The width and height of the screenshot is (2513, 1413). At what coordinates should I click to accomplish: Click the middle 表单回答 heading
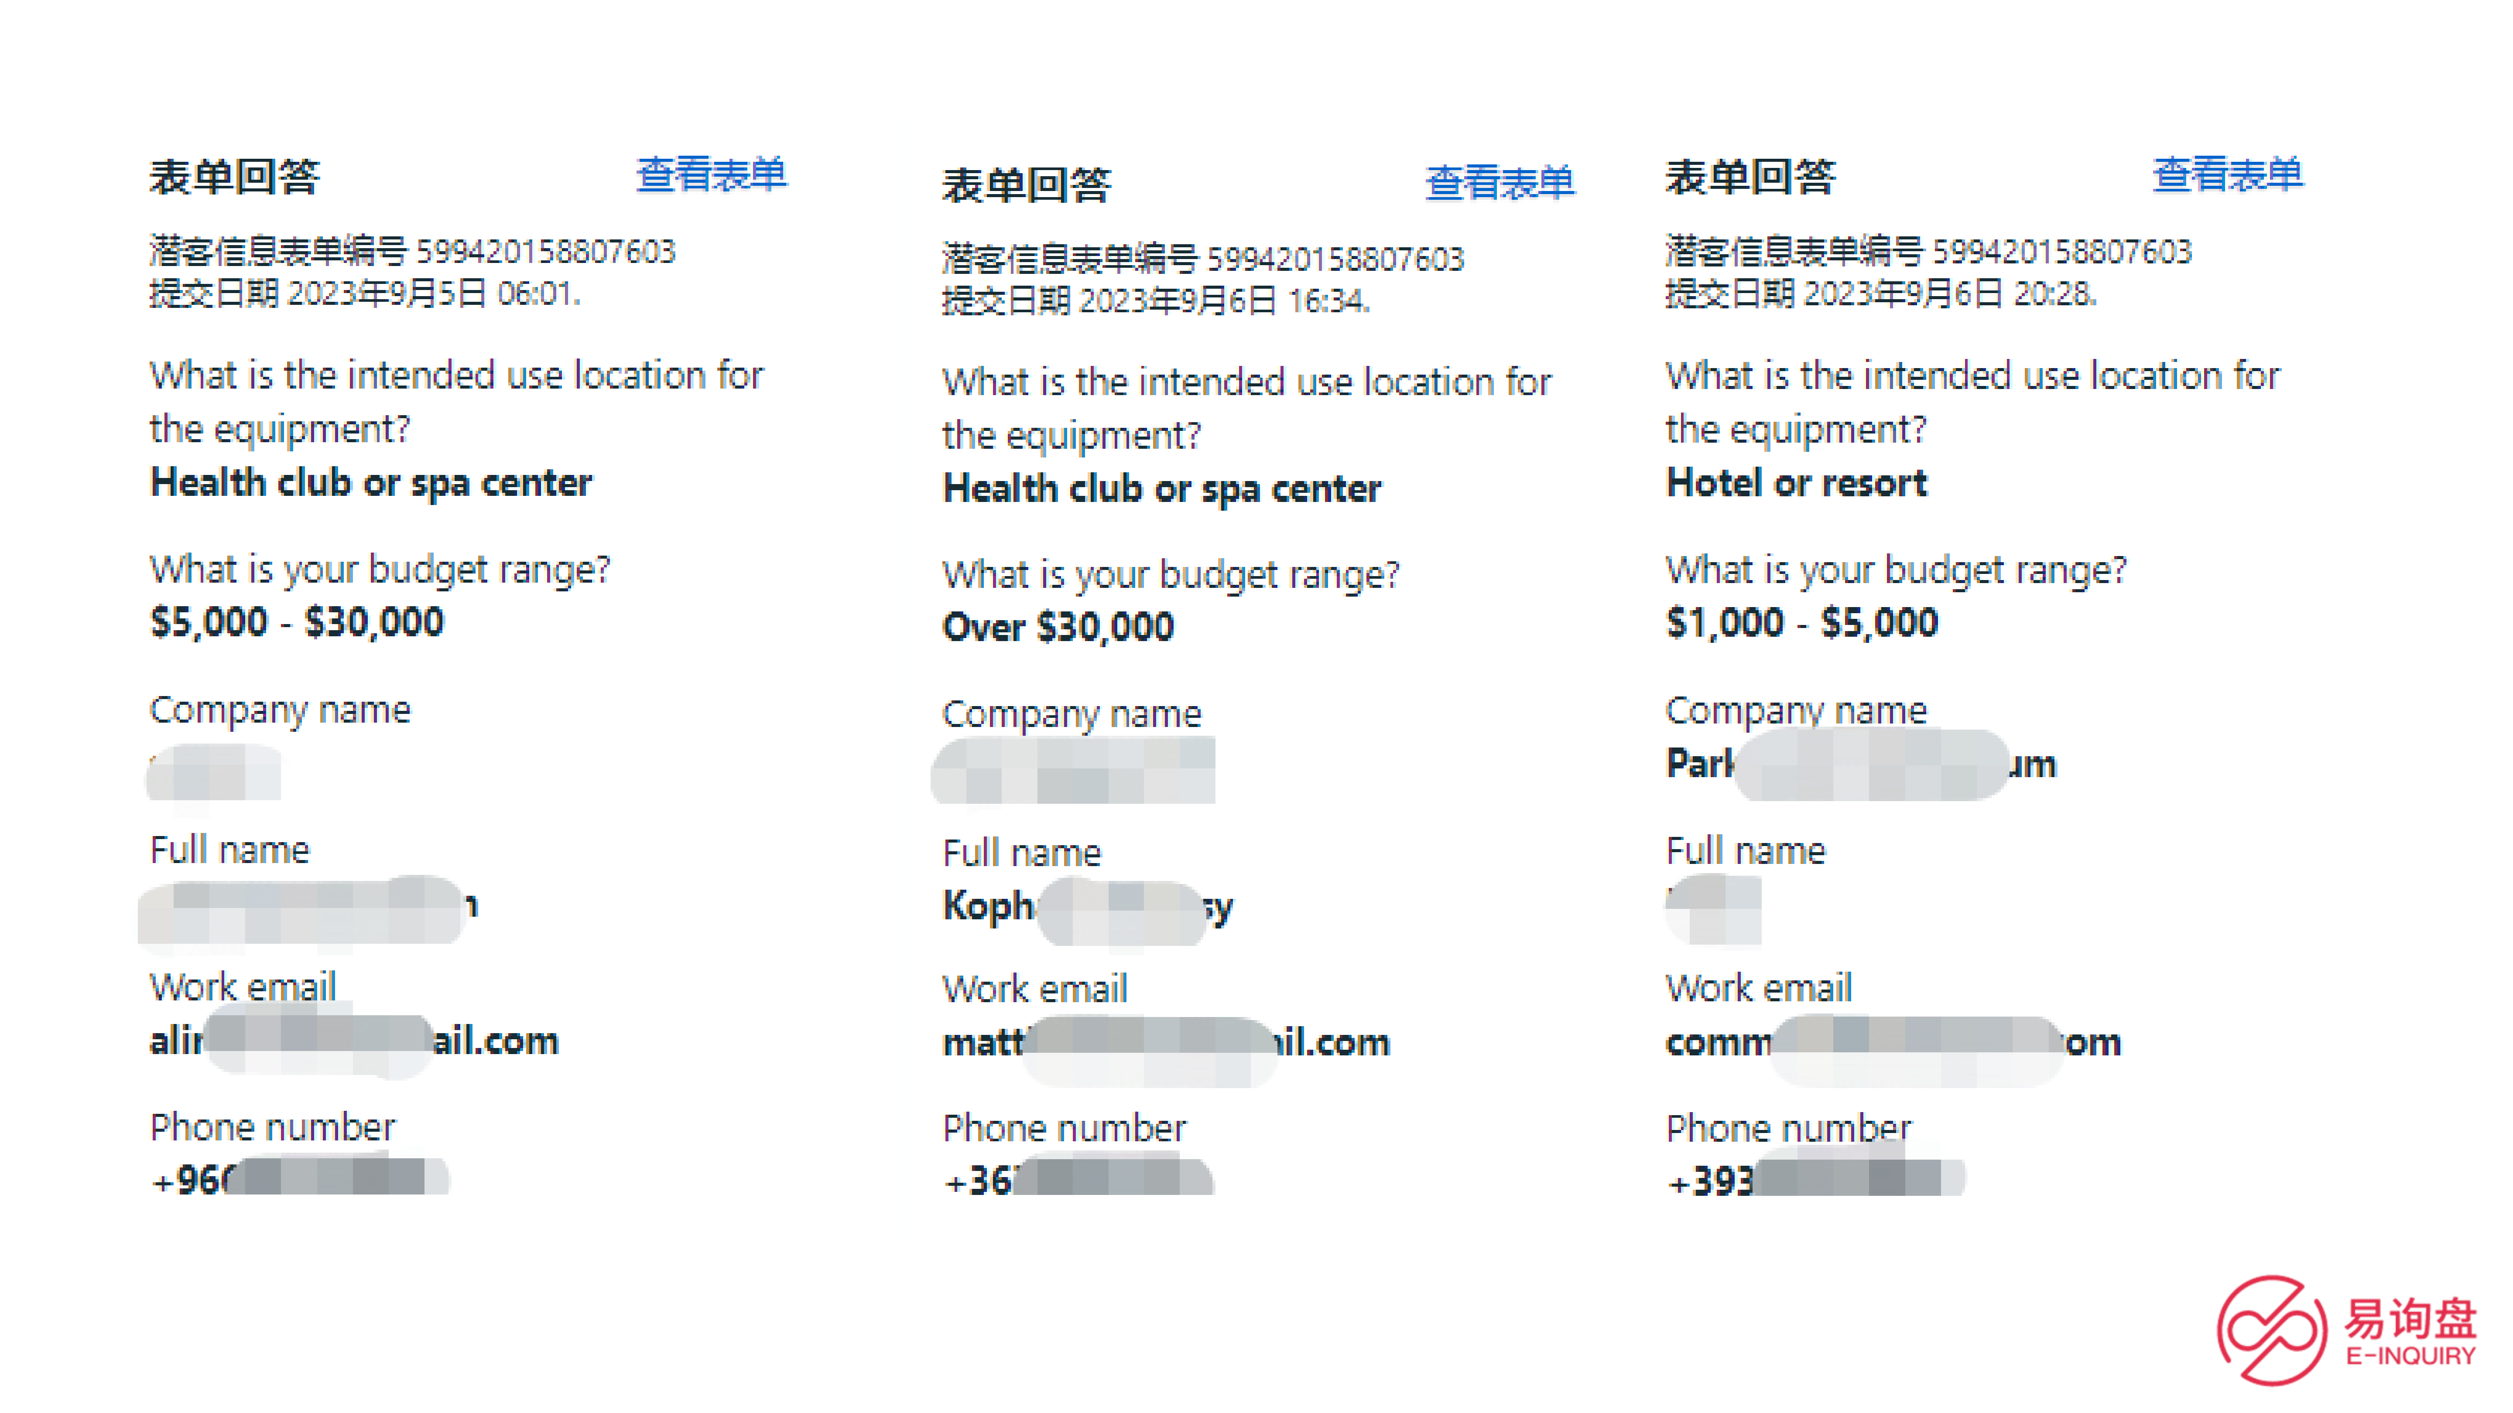pyautogui.click(x=1026, y=184)
